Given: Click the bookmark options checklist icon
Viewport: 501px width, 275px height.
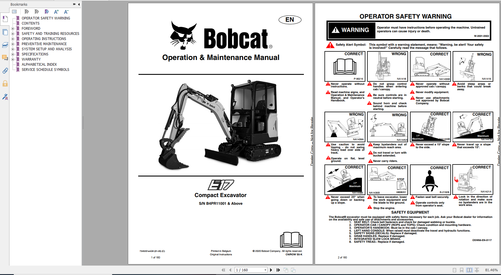Looking at the screenshot, I should [14, 12].
